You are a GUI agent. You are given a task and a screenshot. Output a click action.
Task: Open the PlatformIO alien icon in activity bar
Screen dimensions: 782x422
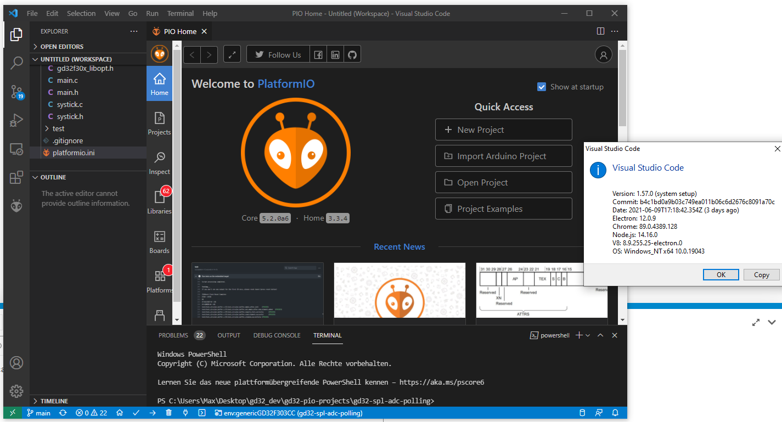pos(16,206)
